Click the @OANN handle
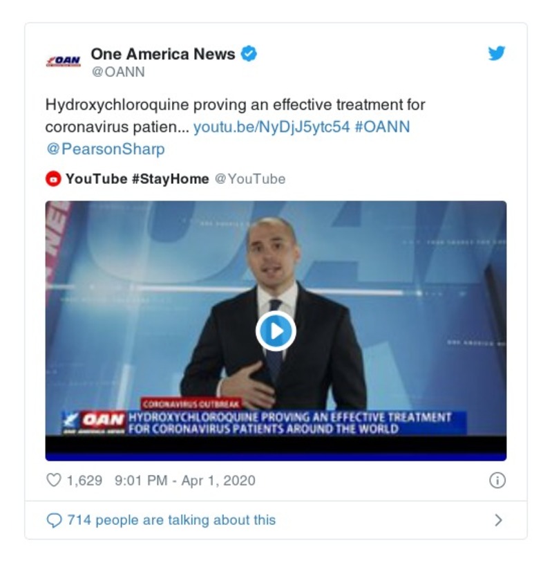552x565 pixels. (118, 72)
